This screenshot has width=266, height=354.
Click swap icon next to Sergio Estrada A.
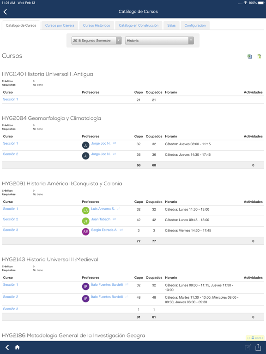coord(121,230)
